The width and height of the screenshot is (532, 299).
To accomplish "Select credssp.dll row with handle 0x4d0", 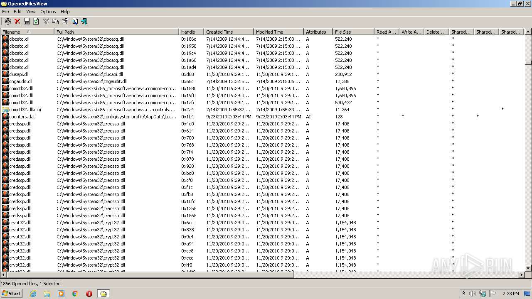I will pyautogui.click(x=262, y=124).
